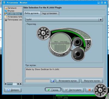Image resolution: width=109 pixels, height=99 pixels.
Task: Click the Noatun window menu icon
Action: point(4,2)
